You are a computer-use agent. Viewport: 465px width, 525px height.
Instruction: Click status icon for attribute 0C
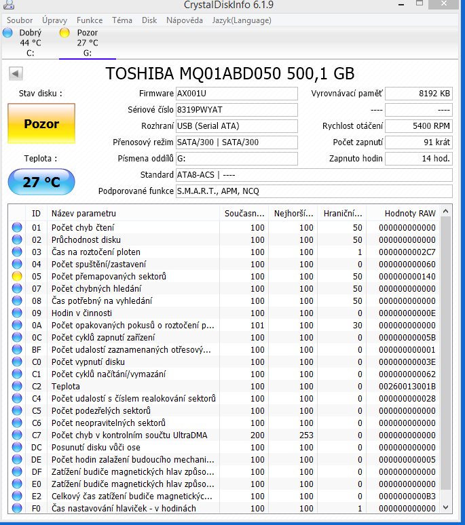coord(17,338)
